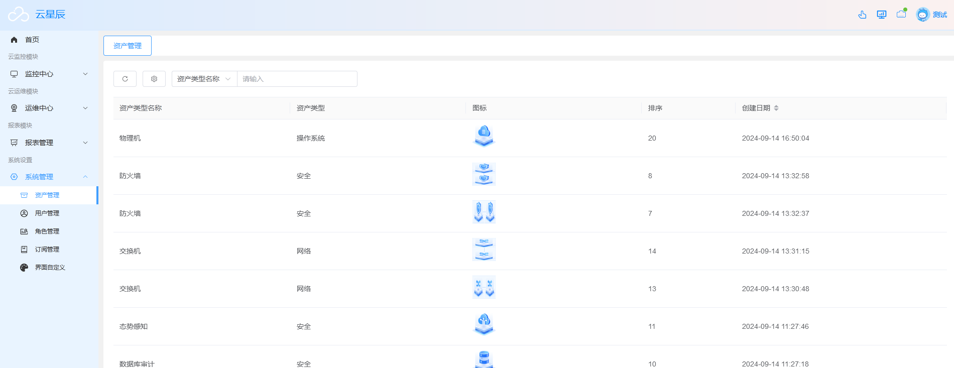Click the icon in 交换机 row sorted 14

(x=484, y=250)
